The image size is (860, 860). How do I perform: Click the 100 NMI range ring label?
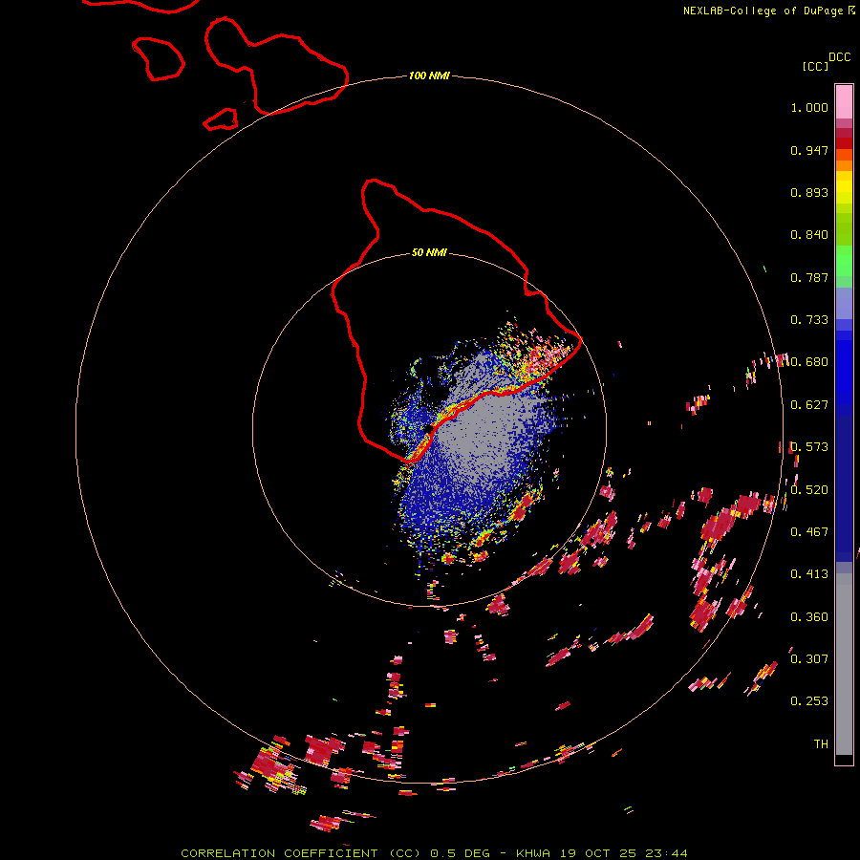[429, 75]
